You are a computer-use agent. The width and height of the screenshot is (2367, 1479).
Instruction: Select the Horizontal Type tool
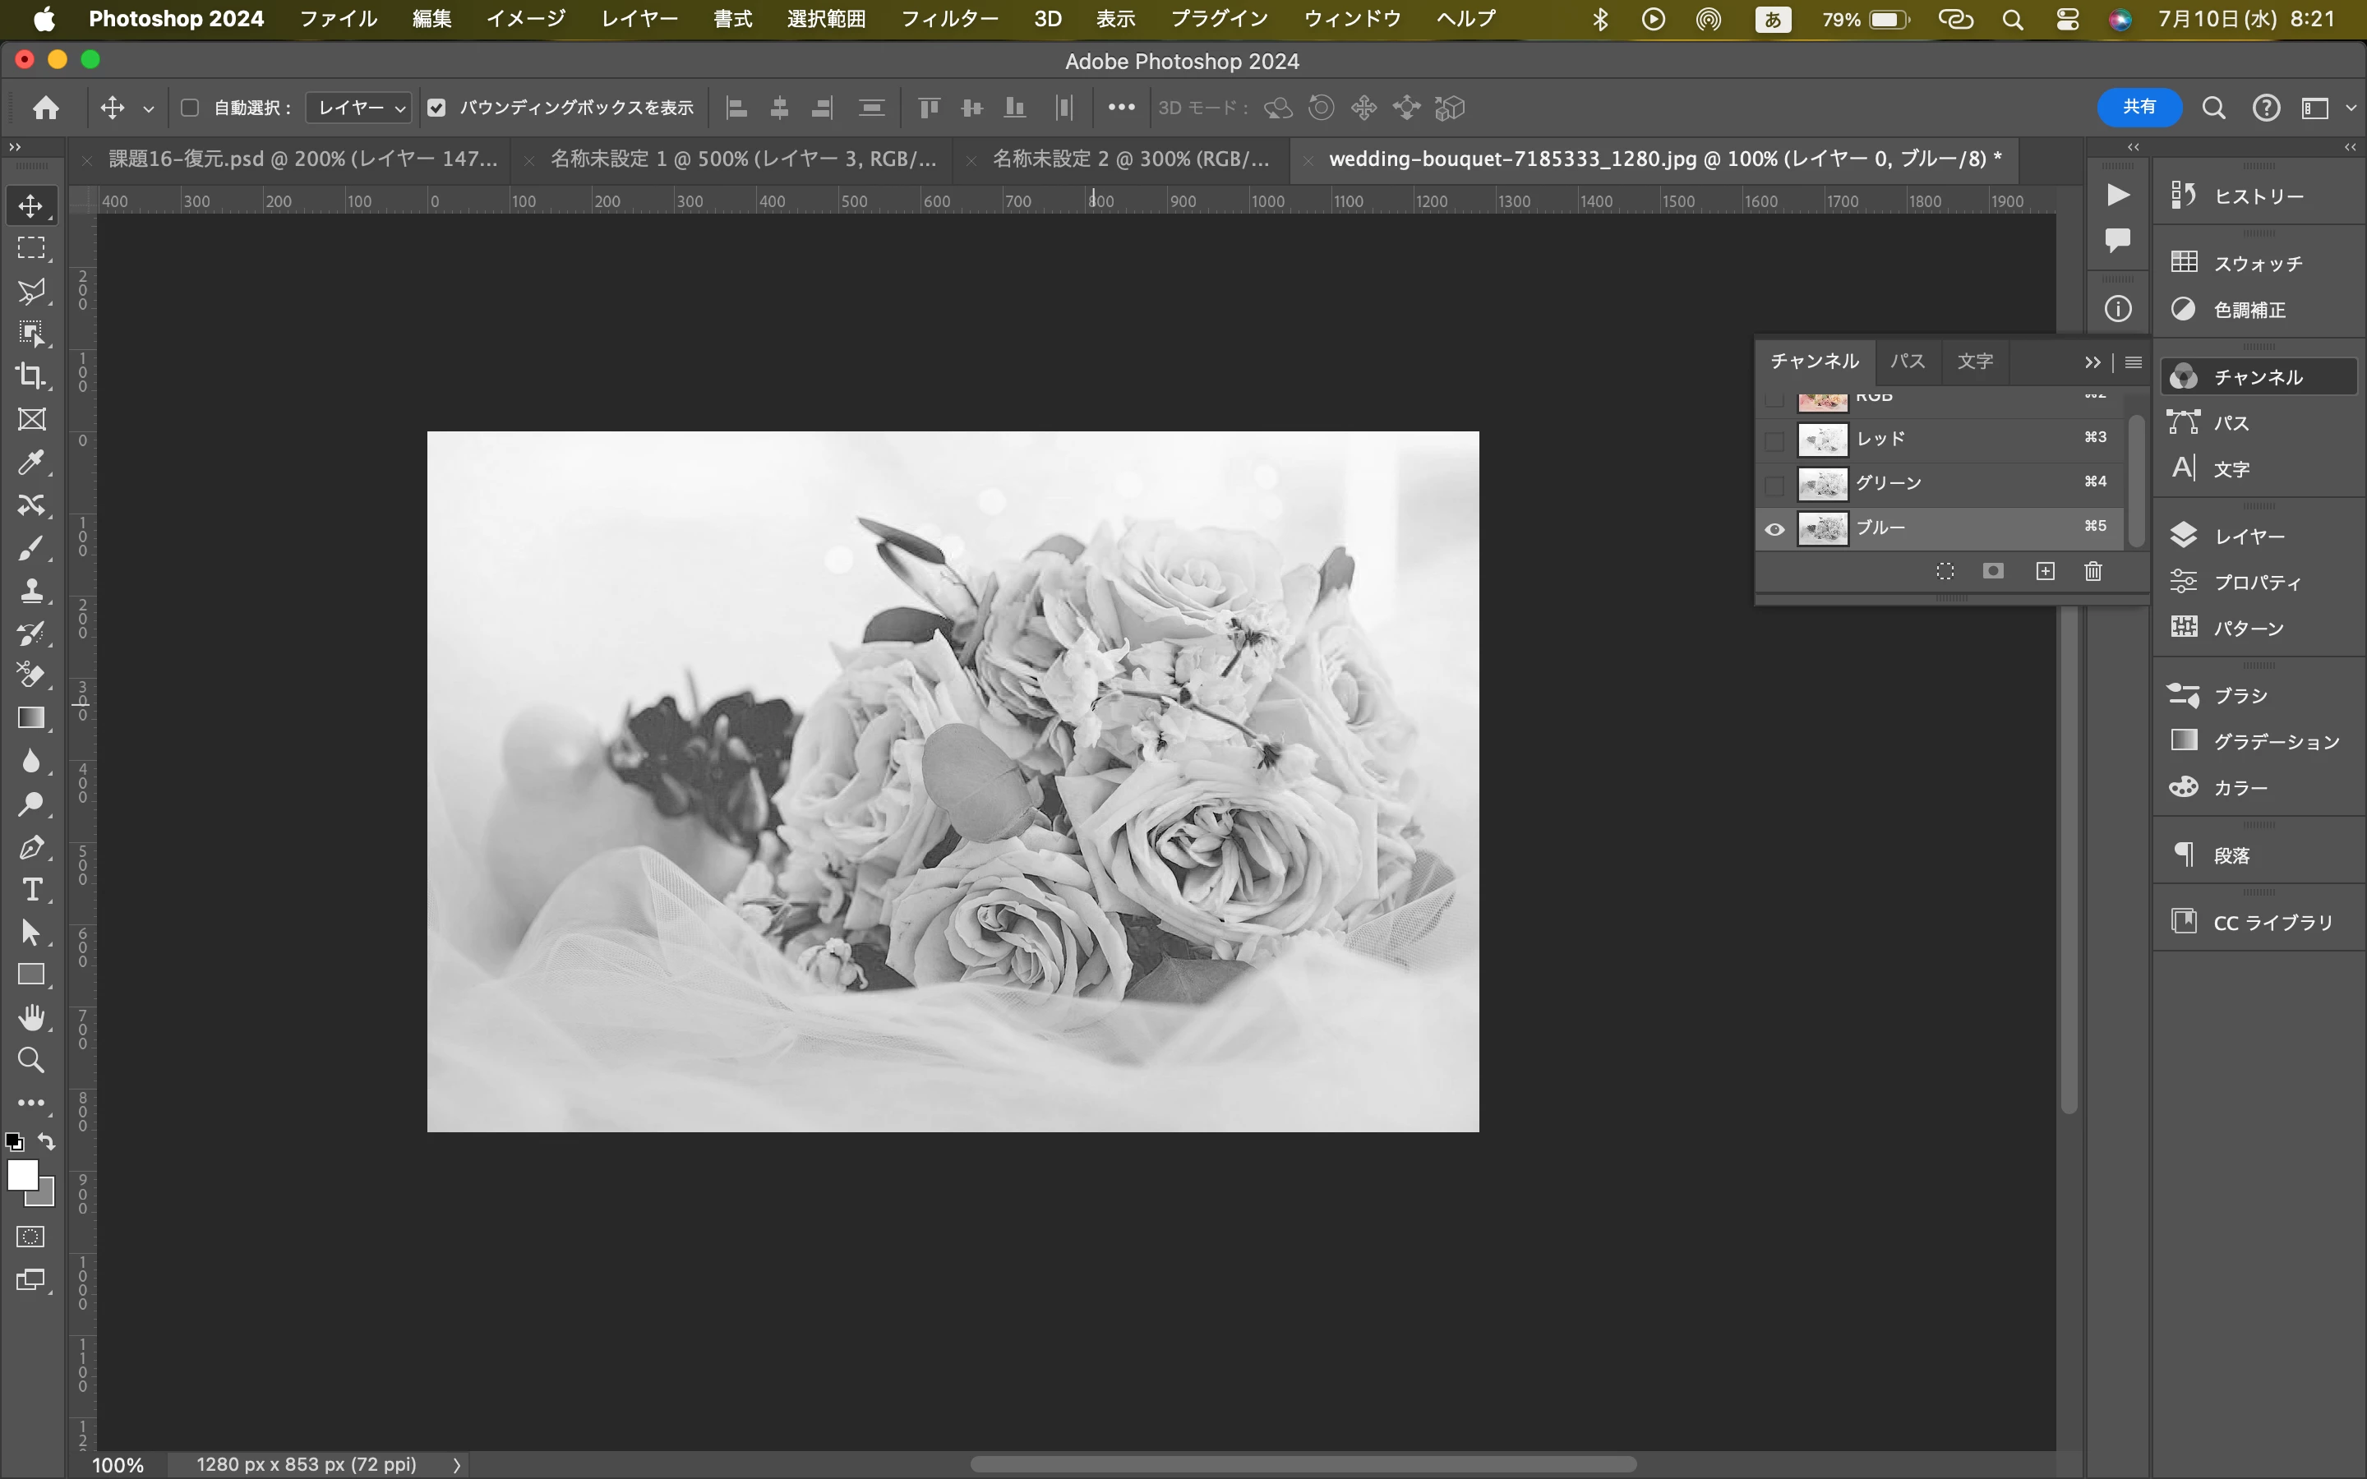point(31,890)
